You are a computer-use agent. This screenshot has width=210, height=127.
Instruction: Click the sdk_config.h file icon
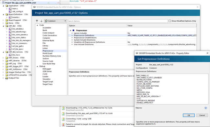tap(10, 11)
